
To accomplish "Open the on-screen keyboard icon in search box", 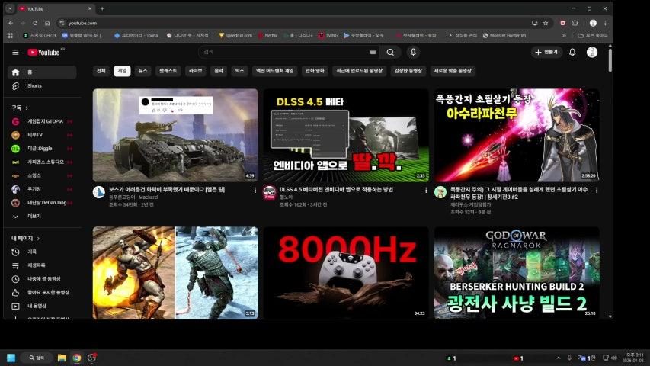I will click(373, 53).
